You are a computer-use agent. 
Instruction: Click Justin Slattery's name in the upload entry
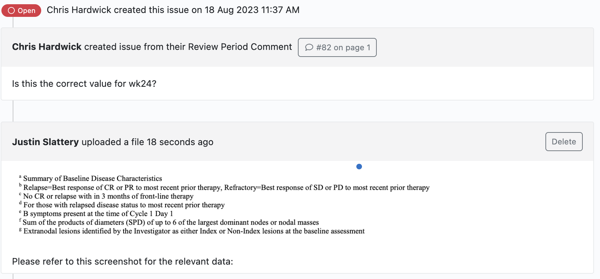pos(45,142)
